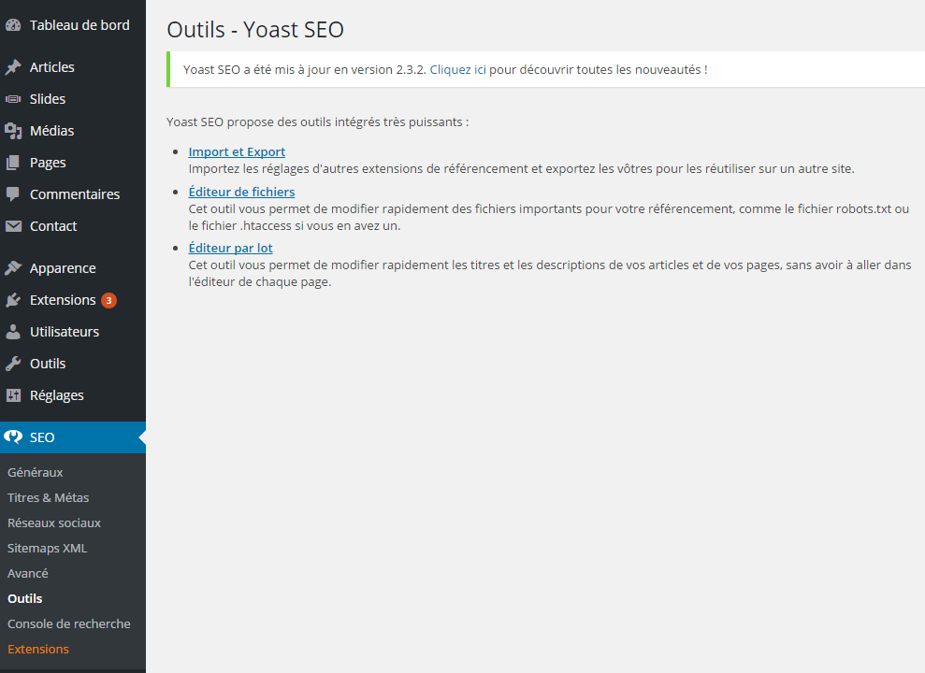The width and height of the screenshot is (925, 673).
Task: Open the Commentaires menu
Action: click(73, 194)
